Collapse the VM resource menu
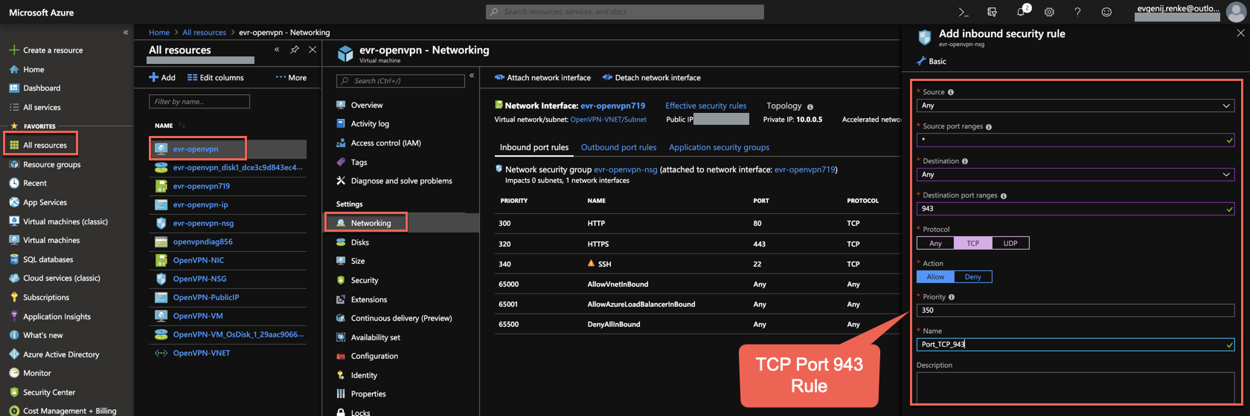The image size is (1250, 416). click(472, 76)
